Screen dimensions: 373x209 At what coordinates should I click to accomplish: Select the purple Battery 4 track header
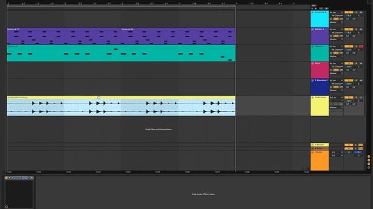point(320,36)
